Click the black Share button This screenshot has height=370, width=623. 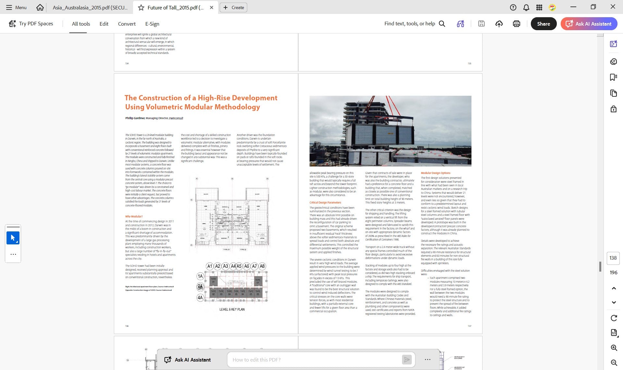point(544,24)
